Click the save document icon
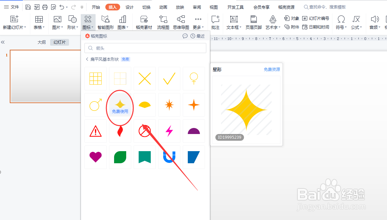This screenshot has width=387, height=220. (x=28, y=7)
